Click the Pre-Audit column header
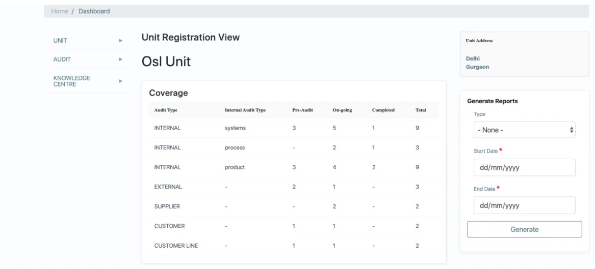Viewport: 595px width, 269px height. (302, 110)
